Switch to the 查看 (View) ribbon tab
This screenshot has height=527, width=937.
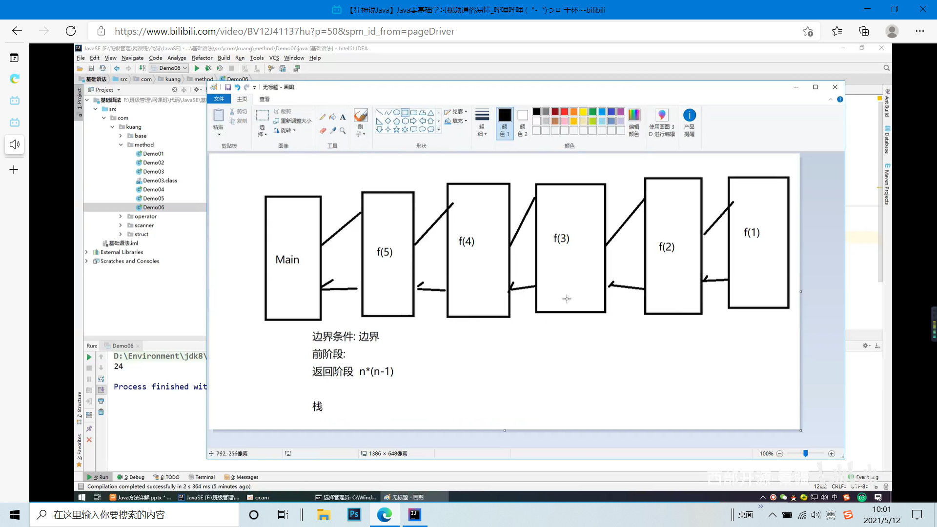coord(265,99)
